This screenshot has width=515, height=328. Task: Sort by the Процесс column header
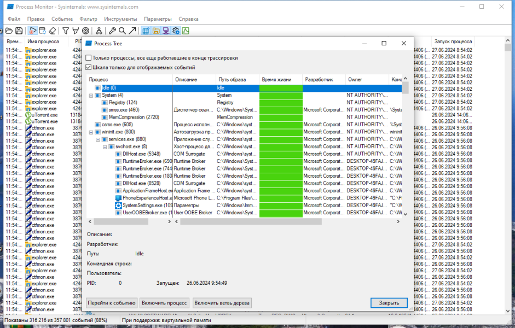129,79
